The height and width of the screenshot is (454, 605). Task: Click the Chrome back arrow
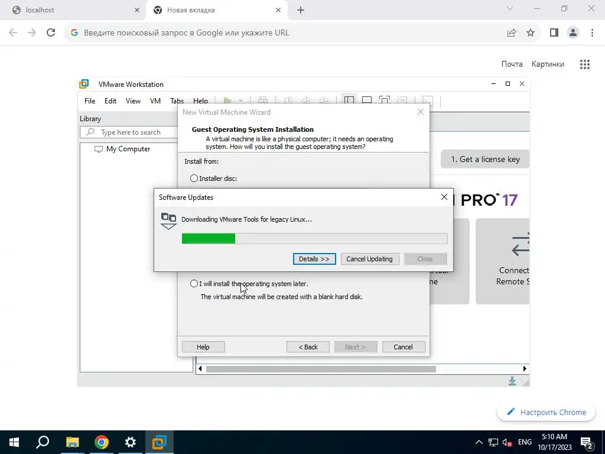point(13,33)
